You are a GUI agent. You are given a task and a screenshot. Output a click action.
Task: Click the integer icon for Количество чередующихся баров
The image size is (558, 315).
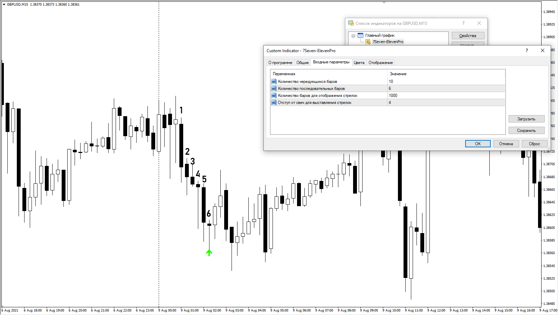(274, 82)
